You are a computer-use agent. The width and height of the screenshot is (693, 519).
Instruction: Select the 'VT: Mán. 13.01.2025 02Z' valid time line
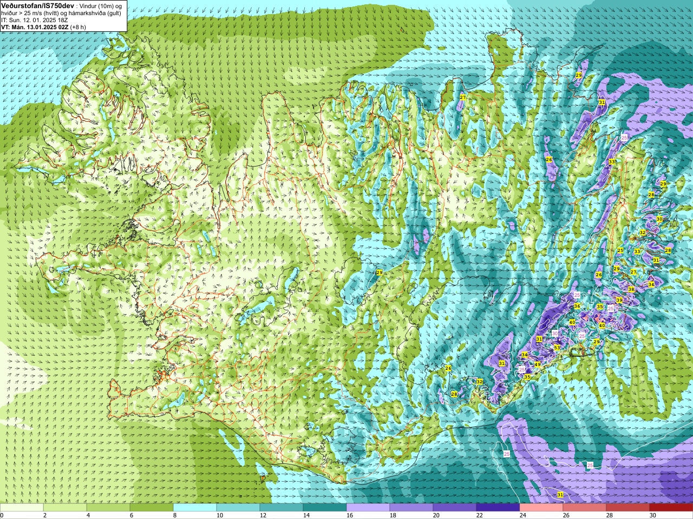(35, 27)
